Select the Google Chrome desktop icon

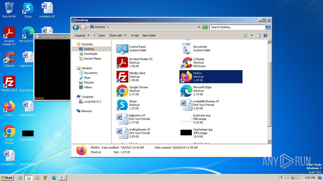pyautogui.click(x=9, y=135)
